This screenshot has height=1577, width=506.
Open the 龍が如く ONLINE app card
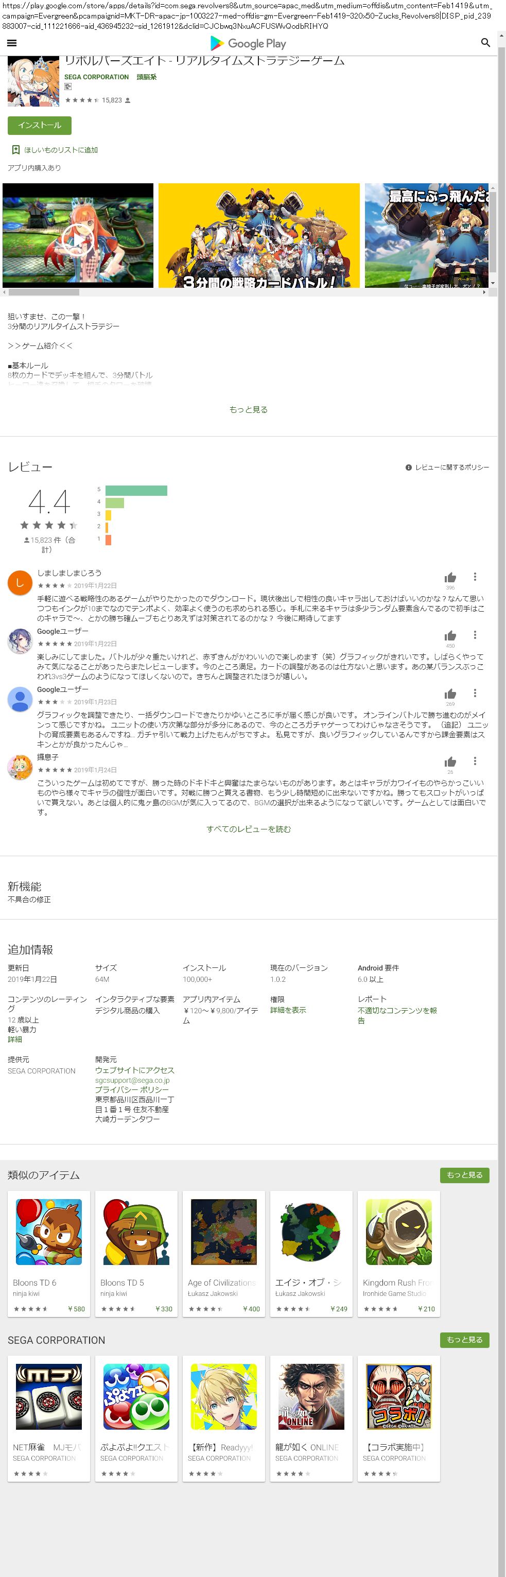tap(311, 1418)
